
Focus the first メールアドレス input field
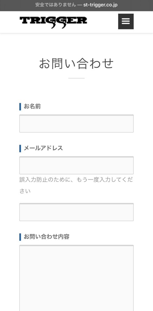click(76, 165)
